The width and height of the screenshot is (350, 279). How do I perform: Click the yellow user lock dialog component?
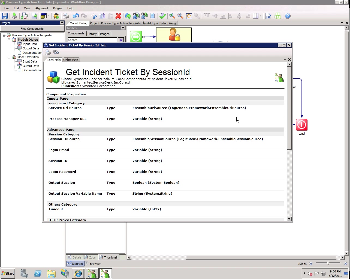[174, 35]
